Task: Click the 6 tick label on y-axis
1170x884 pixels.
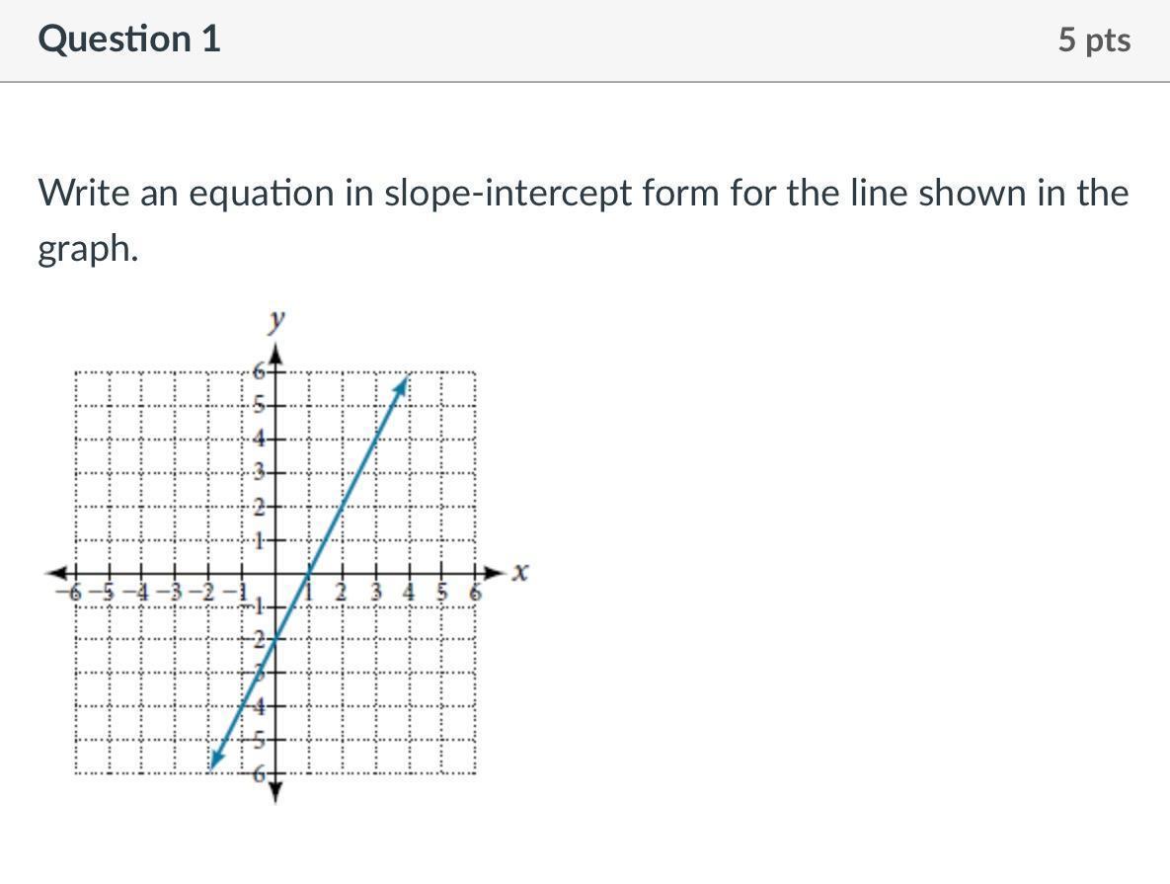Action: coord(259,370)
